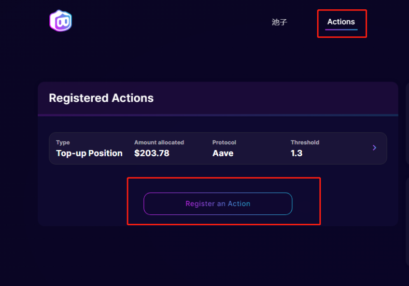Click the purple mascot logo icon
The image size is (409, 286).
61,21
